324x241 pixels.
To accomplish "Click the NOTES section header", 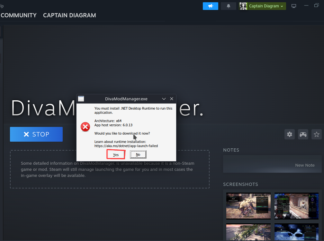I will pyautogui.click(x=231, y=150).
